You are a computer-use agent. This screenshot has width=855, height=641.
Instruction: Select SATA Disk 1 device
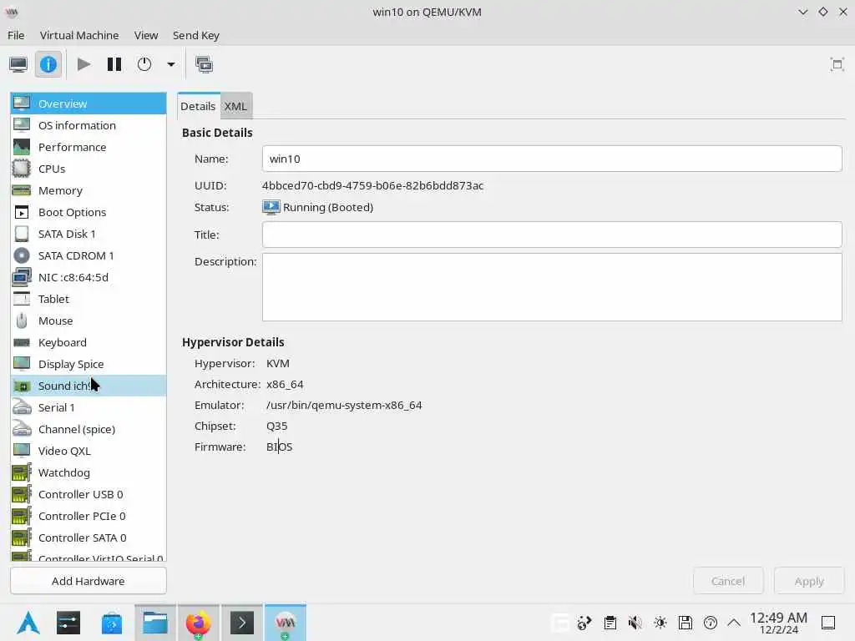coord(89,234)
